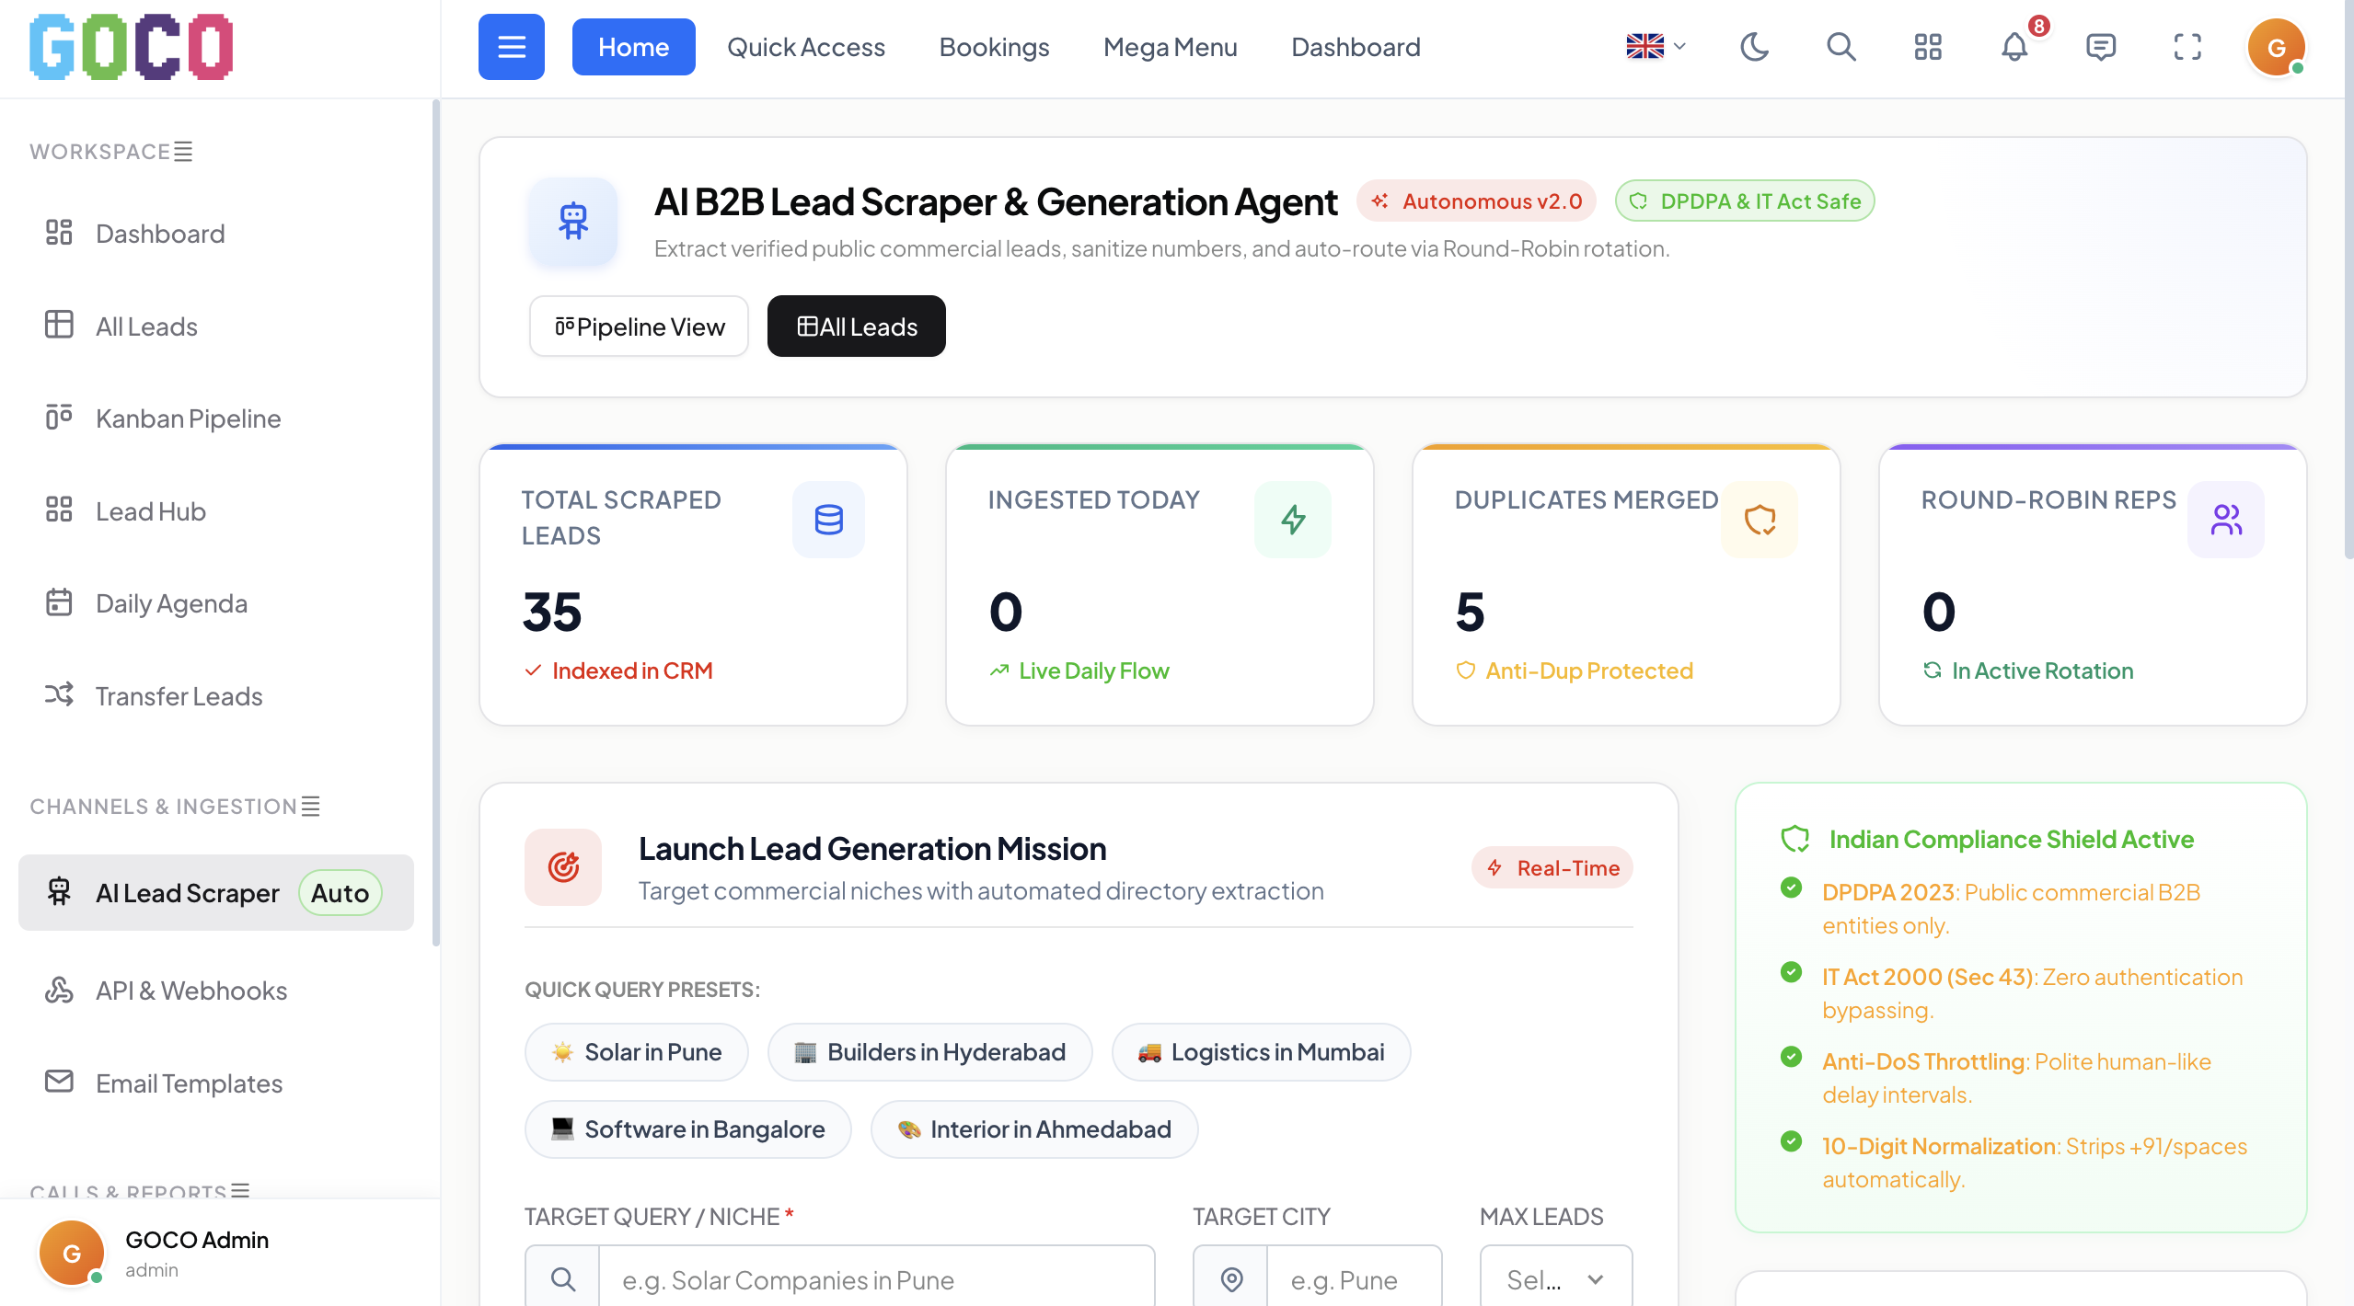This screenshot has height=1306, width=2354.
Task: Open Mega Menu
Action: pos(1170,47)
